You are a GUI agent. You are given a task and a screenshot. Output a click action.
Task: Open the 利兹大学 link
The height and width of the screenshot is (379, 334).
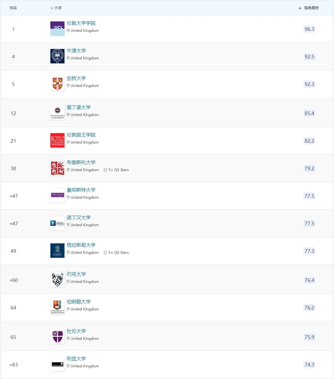pyautogui.click(x=76, y=359)
